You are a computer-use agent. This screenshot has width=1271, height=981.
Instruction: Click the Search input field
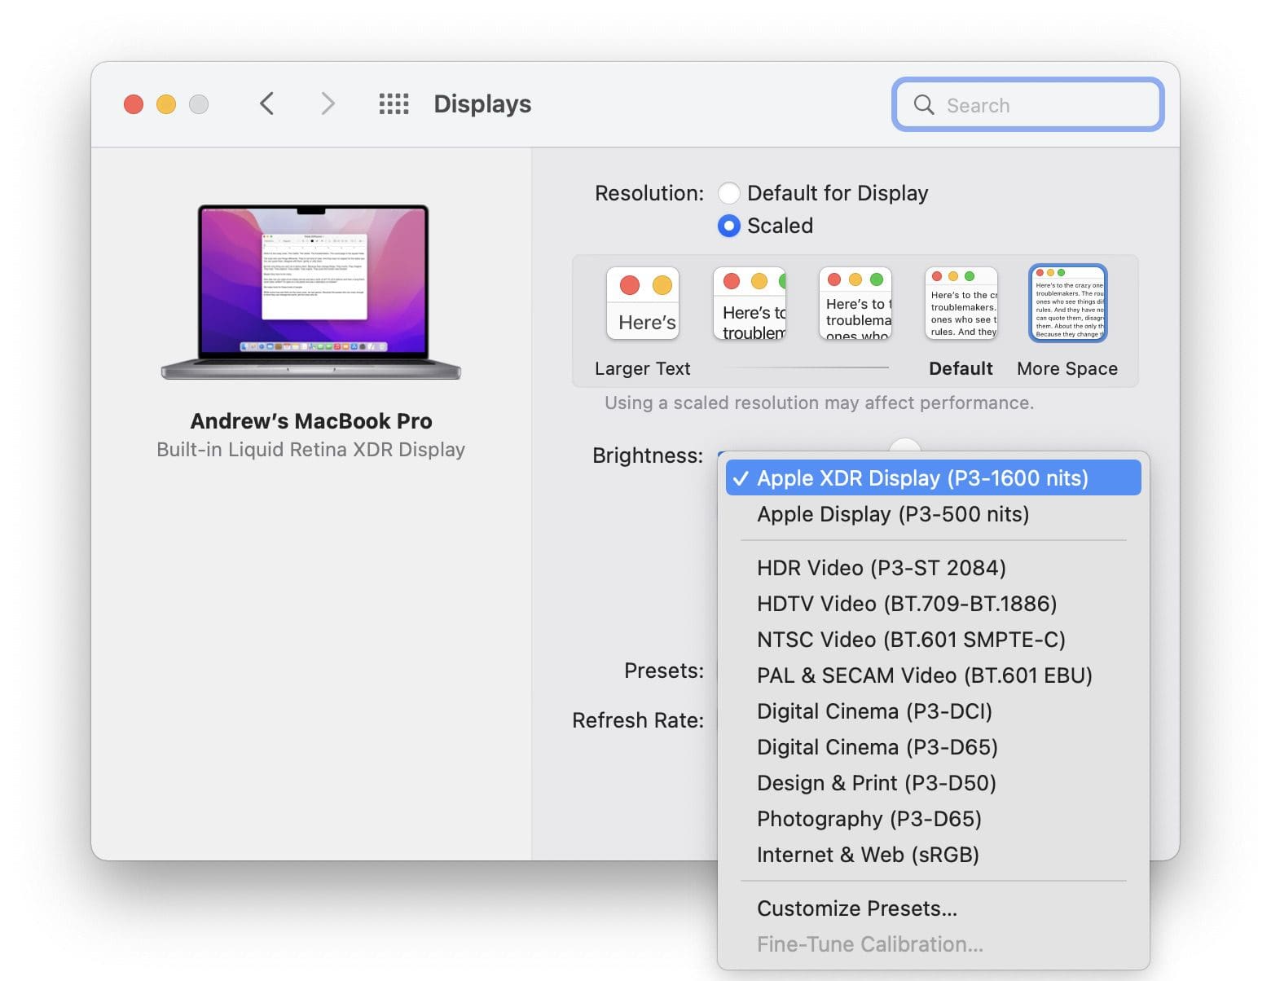(1028, 104)
